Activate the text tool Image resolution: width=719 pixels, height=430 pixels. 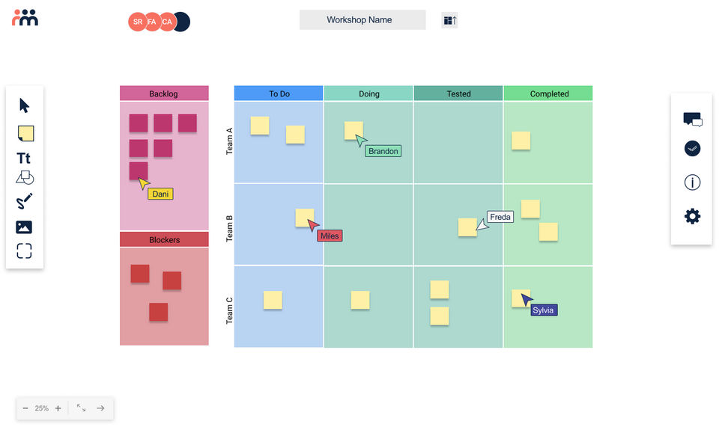pos(24,158)
